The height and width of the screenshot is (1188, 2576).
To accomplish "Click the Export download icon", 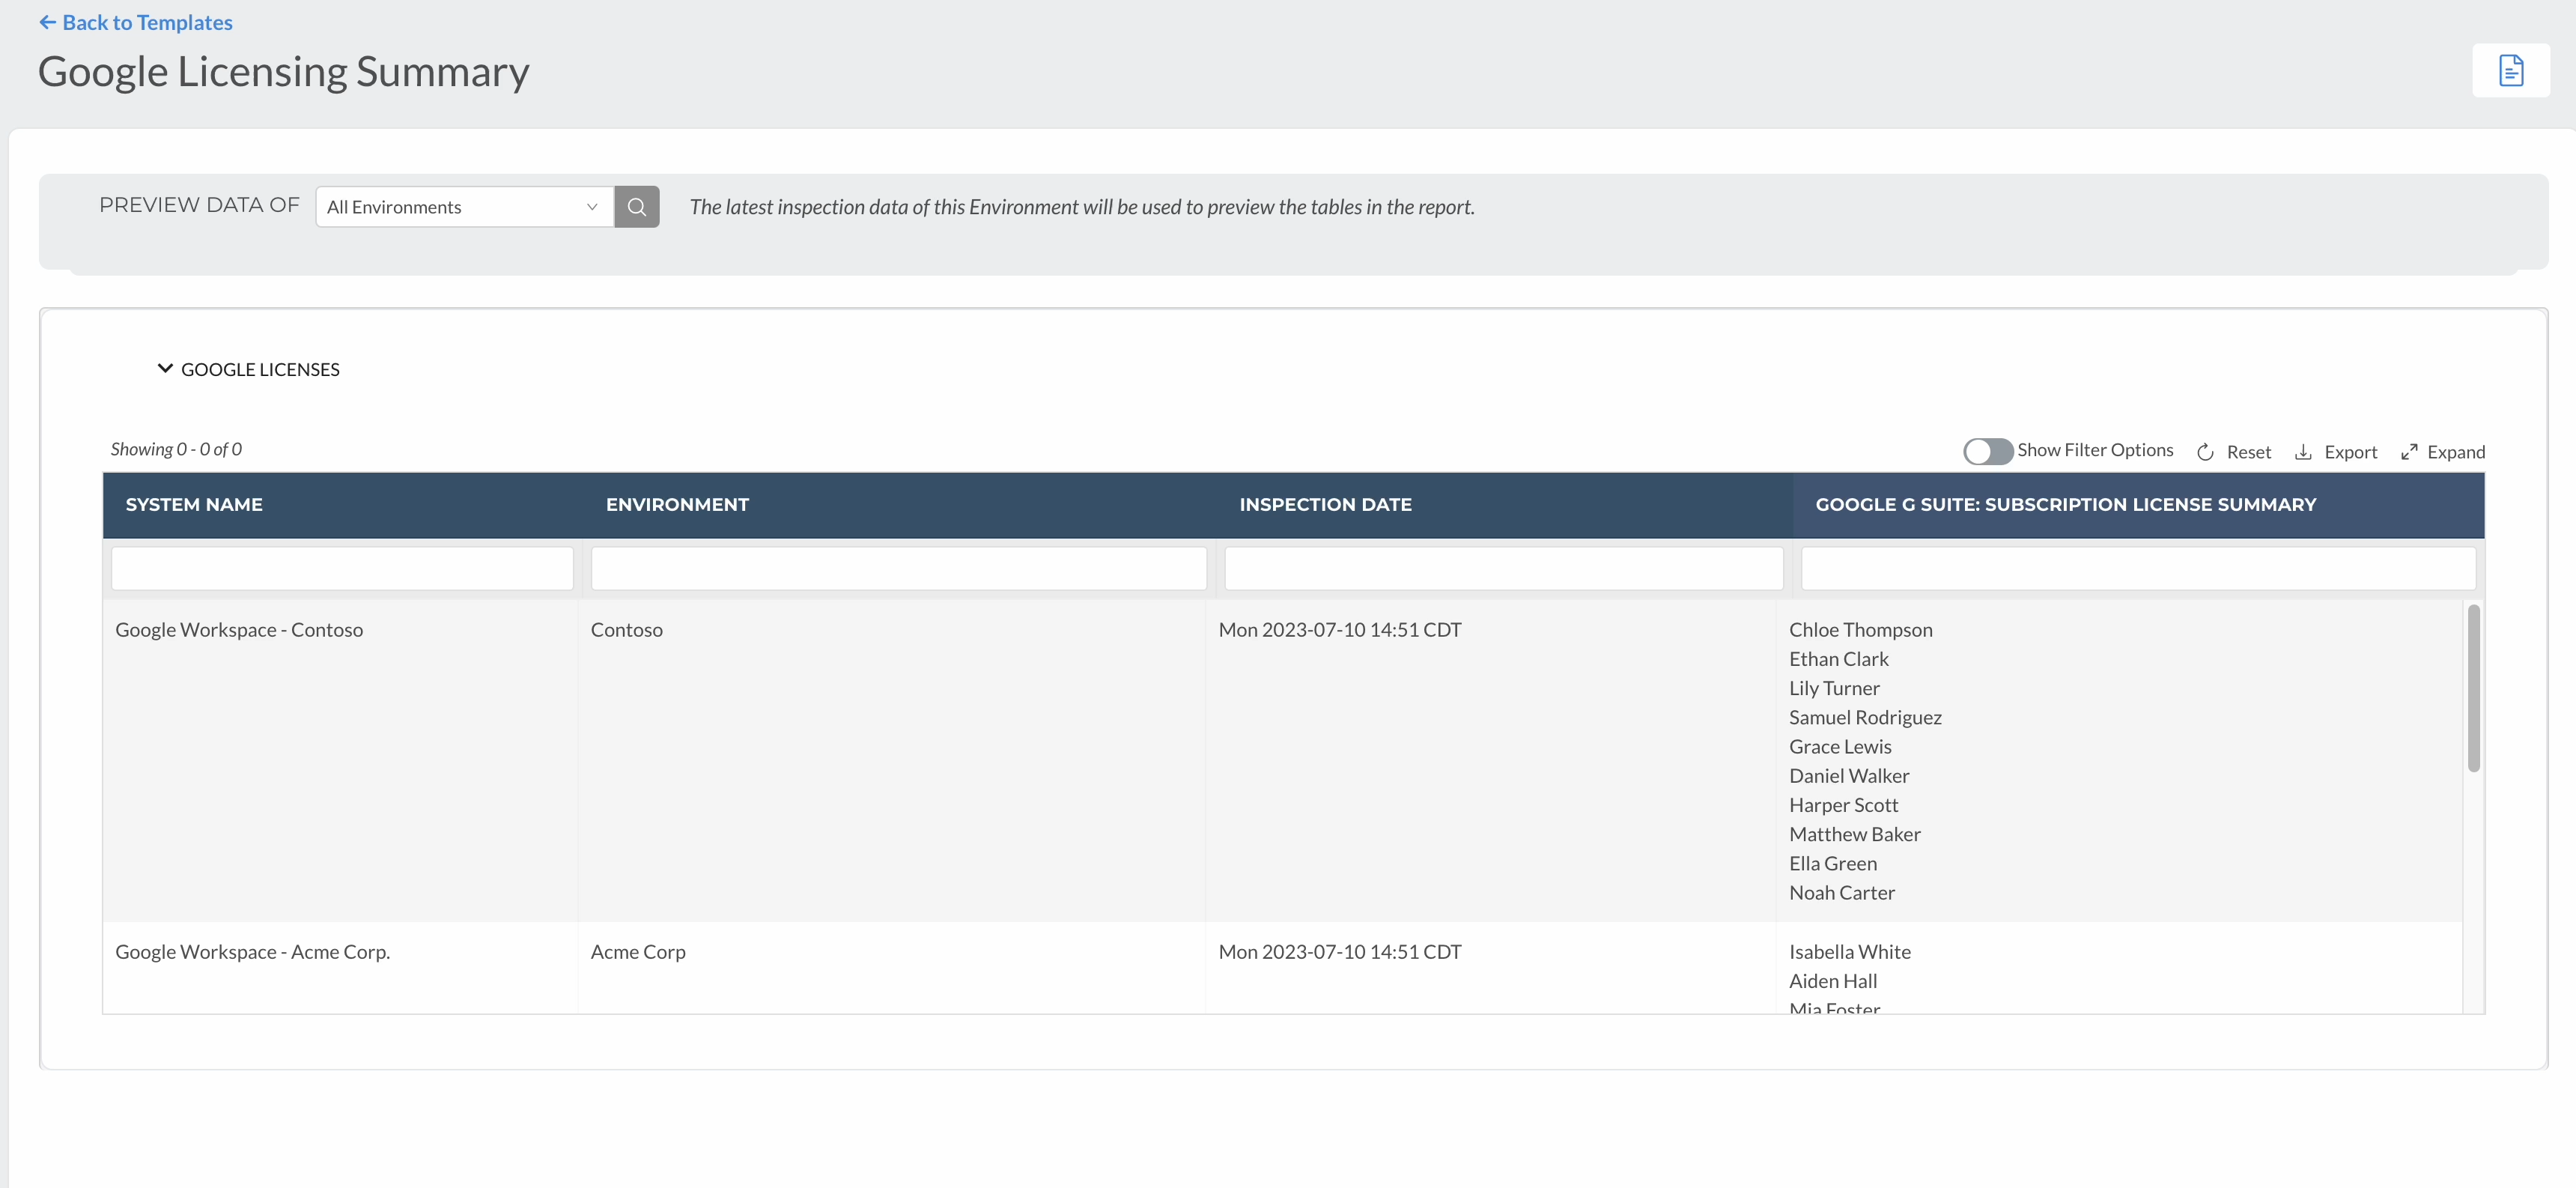I will 2303,452.
